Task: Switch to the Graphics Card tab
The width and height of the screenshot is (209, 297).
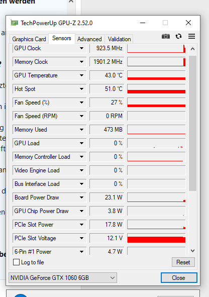Action: pyautogui.click(x=29, y=39)
